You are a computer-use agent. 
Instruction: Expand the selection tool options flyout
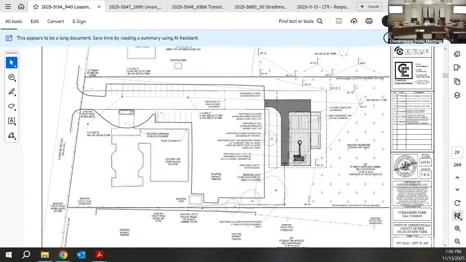click(15, 67)
